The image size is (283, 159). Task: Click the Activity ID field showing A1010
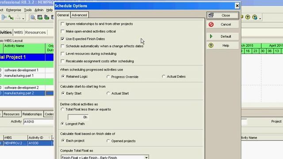pos(38,122)
